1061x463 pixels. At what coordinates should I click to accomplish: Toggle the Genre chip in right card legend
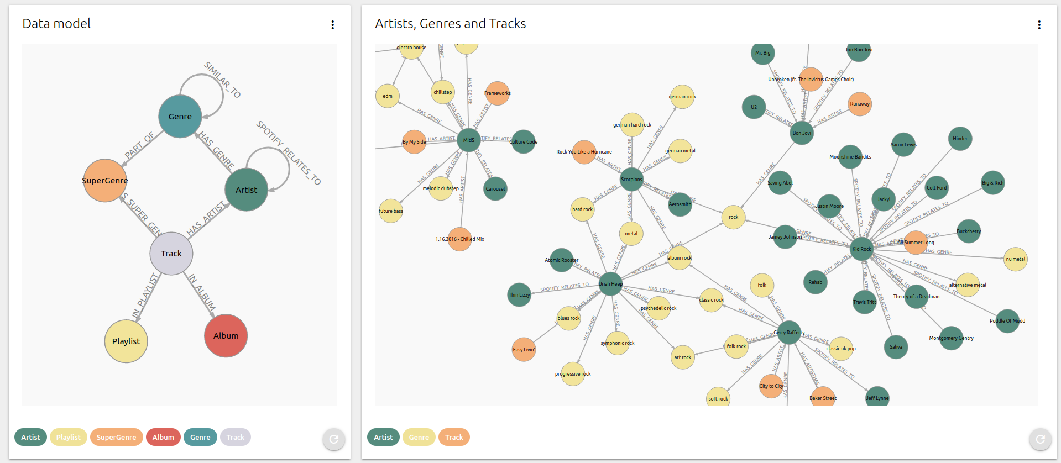419,437
